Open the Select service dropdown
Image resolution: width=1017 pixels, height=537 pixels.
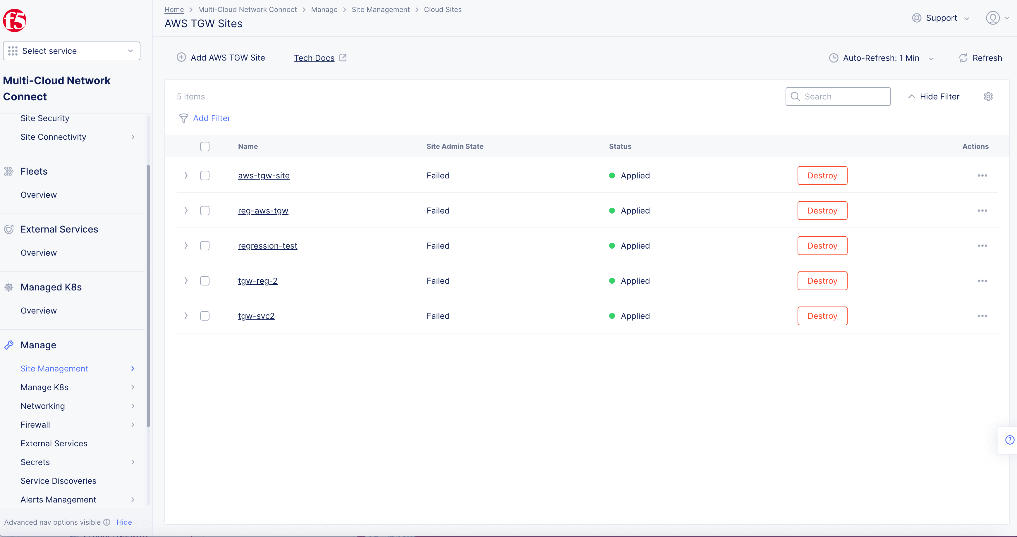point(71,51)
